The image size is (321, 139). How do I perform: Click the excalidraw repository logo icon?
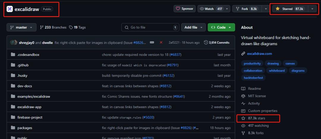pos(10,9)
